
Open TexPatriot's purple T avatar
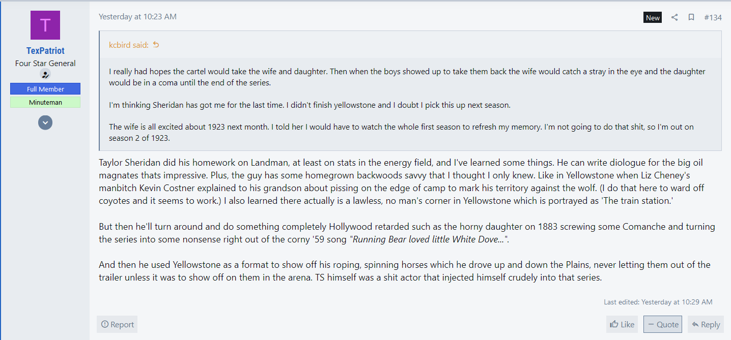click(x=45, y=25)
